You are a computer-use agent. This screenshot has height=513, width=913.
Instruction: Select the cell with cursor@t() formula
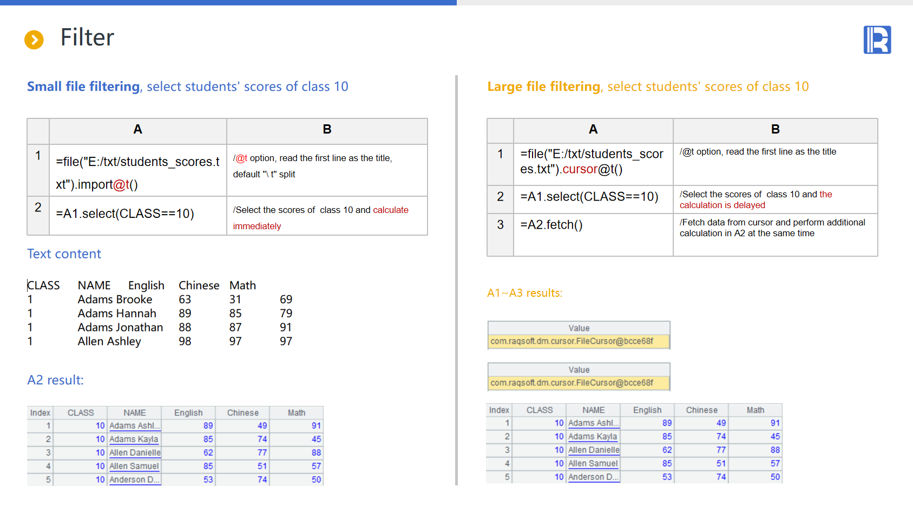pyautogui.click(x=593, y=162)
